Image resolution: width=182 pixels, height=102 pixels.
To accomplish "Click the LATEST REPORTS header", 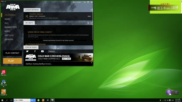I will 32,10.
